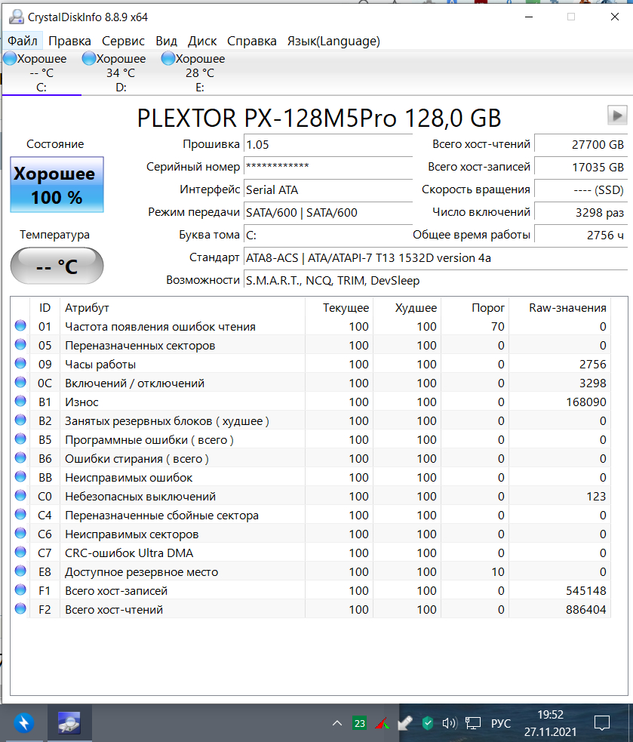Click raw value 886404
The height and width of the screenshot is (742, 633).
click(x=585, y=609)
